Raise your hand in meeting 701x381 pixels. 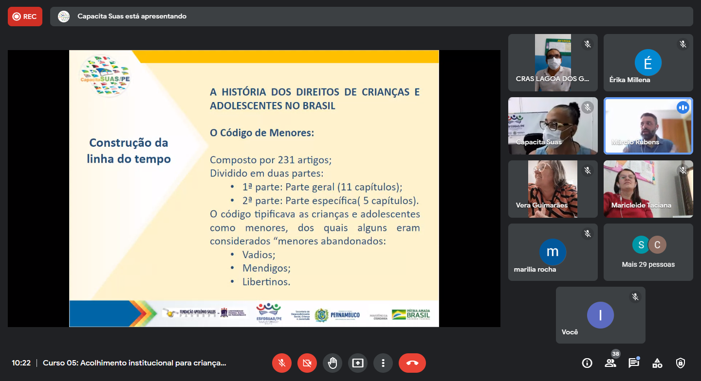click(x=332, y=363)
